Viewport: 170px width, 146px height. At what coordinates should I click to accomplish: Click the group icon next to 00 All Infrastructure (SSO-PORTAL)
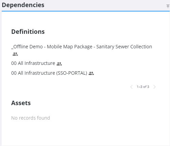pos(91,73)
